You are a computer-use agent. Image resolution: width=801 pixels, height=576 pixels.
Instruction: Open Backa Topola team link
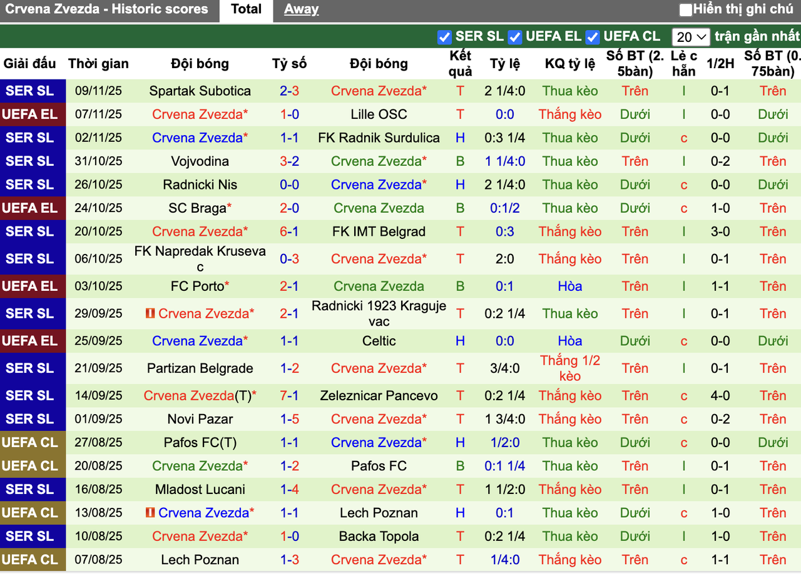pos(379,537)
